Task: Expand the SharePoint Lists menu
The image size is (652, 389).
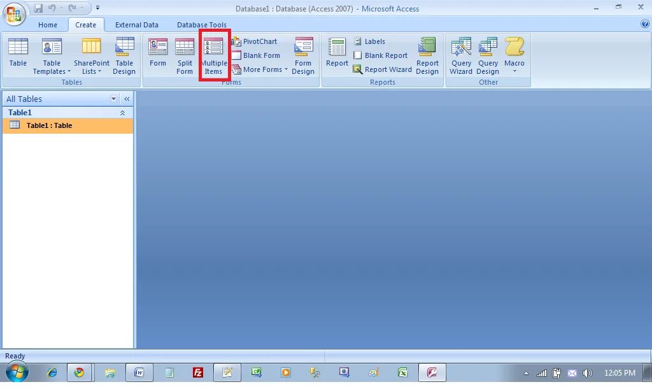Action: 92,56
